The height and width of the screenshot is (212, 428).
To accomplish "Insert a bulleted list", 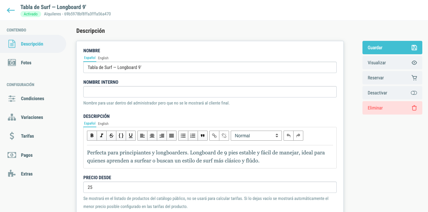I will (183, 136).
